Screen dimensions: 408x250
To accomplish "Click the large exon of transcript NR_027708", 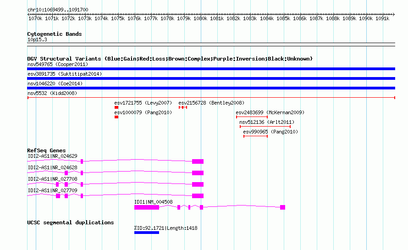I will pyautogui.click(x=198, y=184).
